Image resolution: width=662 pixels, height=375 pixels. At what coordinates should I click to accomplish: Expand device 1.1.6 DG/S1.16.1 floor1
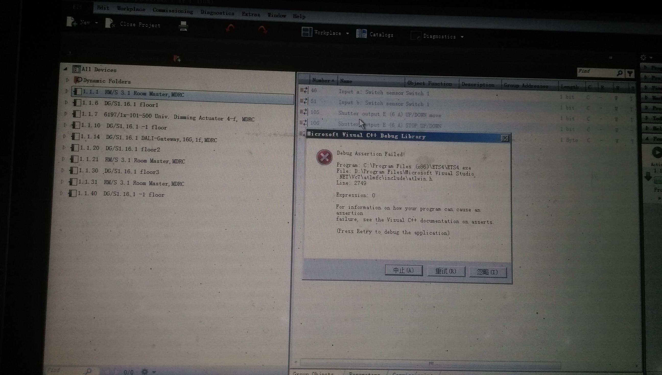[x=66, y=102]
